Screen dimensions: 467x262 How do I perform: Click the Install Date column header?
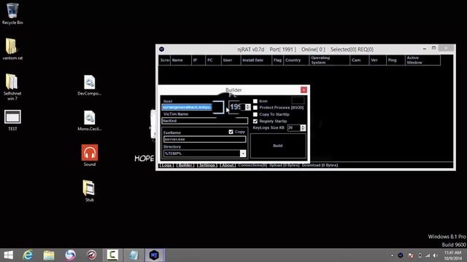point(256,60)
